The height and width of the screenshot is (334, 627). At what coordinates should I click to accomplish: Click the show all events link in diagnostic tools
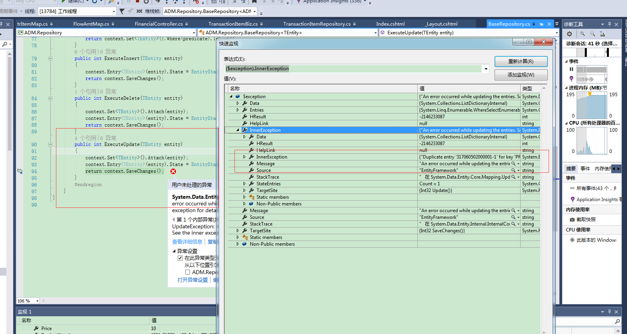click(596, 188)
